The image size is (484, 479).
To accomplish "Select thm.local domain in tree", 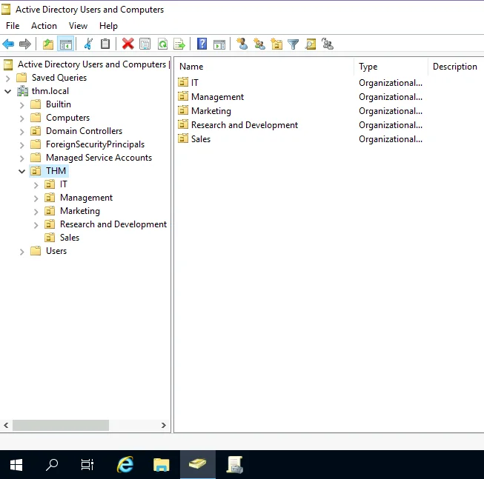I will coord(50,91).
